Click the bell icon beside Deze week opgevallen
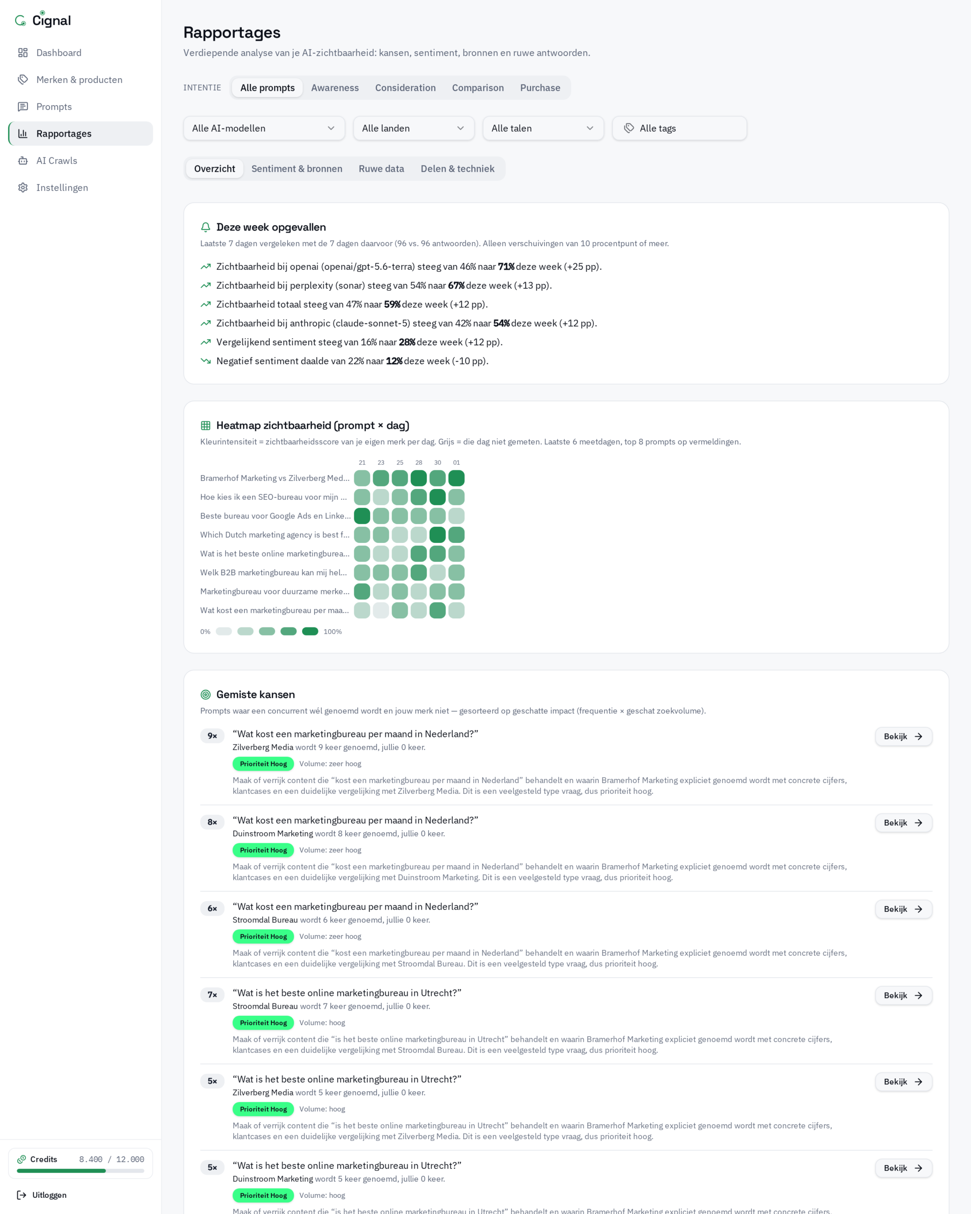The height and width of the screenshot is (1214, 971). coord(205,228)
